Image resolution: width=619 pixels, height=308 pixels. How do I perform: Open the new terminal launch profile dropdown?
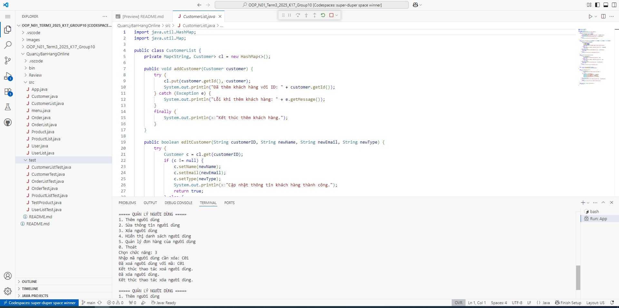(x=588, y=203)
